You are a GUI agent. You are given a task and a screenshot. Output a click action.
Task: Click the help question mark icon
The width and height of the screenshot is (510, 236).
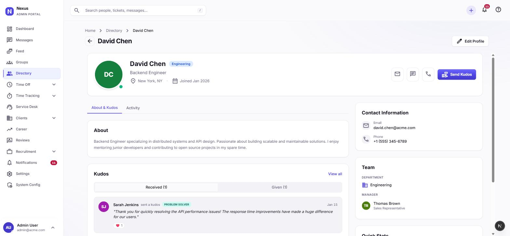pos(498,10)
